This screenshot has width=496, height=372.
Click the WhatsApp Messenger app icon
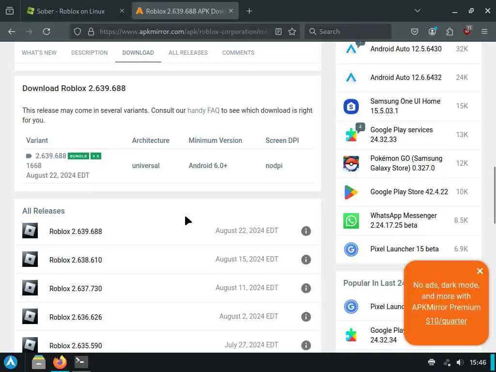click(x=351, y=220)
